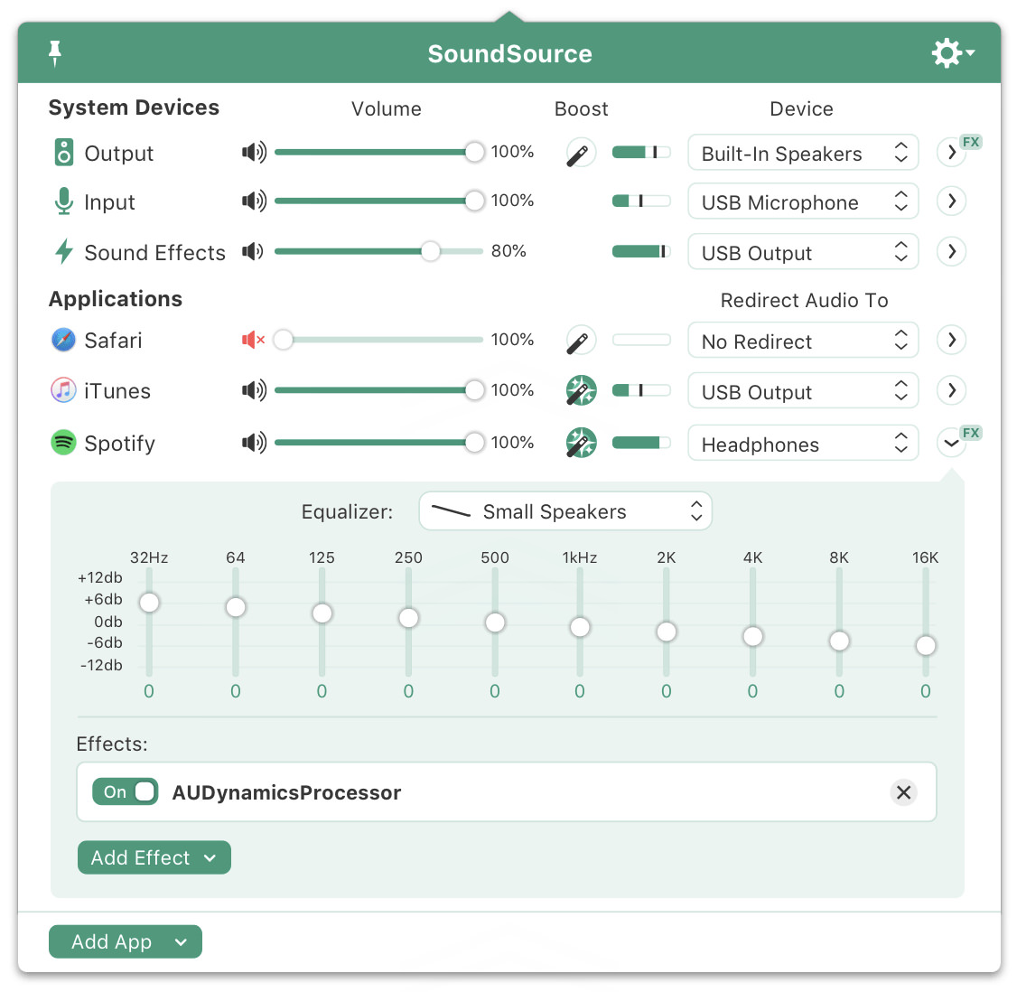Open iTunes' USB Output redirect dropdown

coord(803,390)
